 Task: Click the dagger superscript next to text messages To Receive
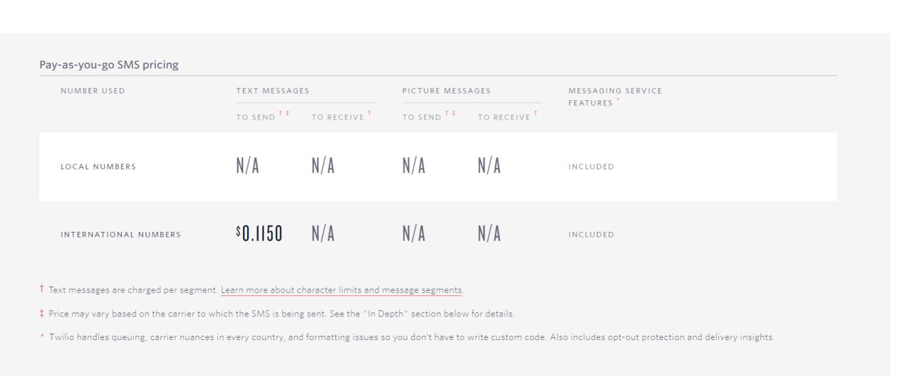tap(369, 113)
